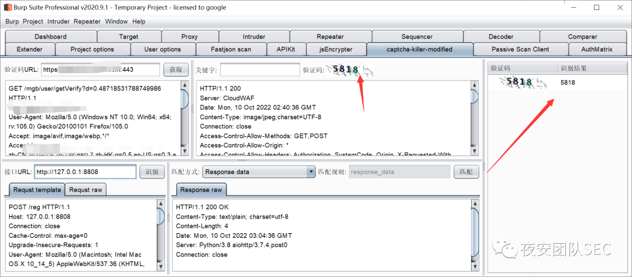The width and height of the screenshot is (632, 277).
Task: Click the 匹配规则 response_data field
Action: tap(400, 172)
